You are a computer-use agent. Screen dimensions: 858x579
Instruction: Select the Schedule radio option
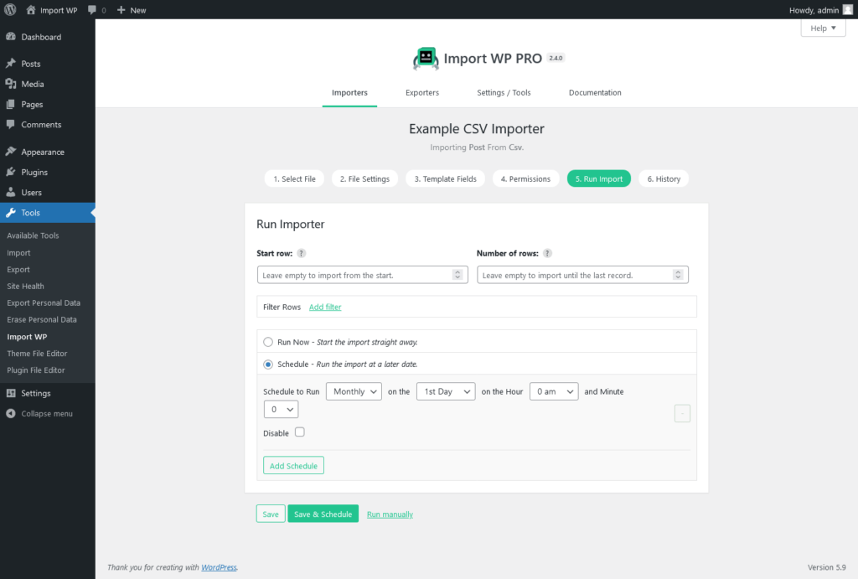tap(268, 364)
